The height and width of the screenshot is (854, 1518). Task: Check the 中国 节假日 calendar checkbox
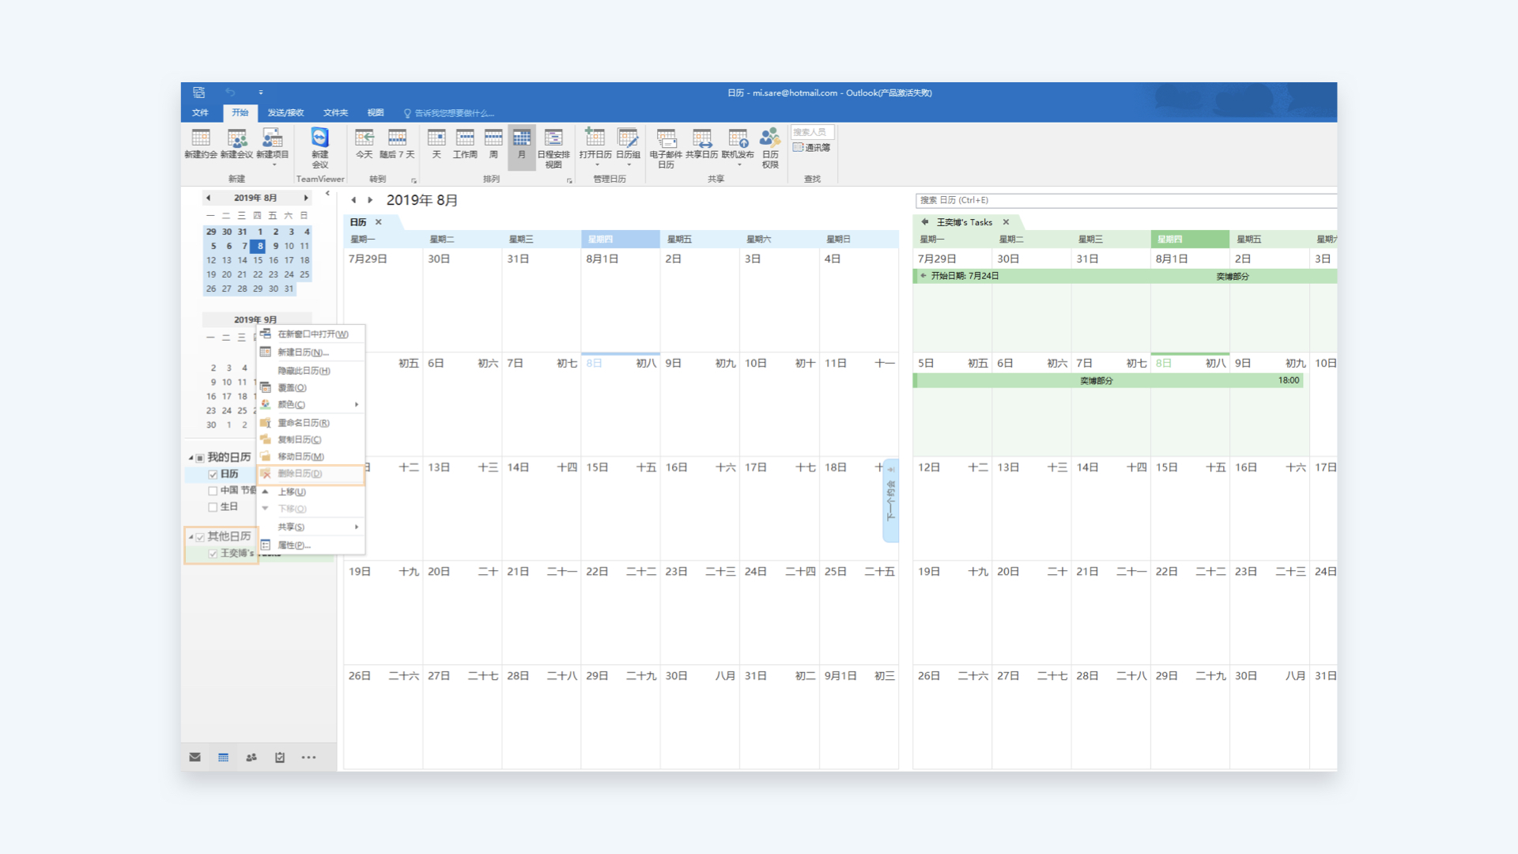(213, 491)
